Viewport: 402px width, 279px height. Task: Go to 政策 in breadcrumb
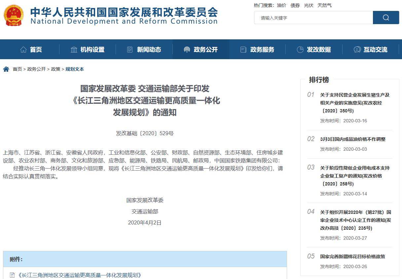[55, 69]
